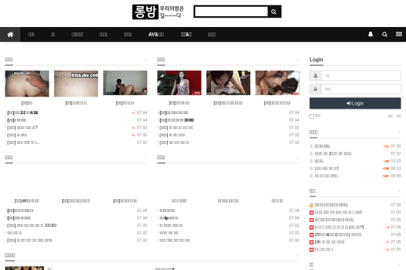
Task: Open the post title containing 10:00
Action: pyautogui.click(x=177, y=120)
